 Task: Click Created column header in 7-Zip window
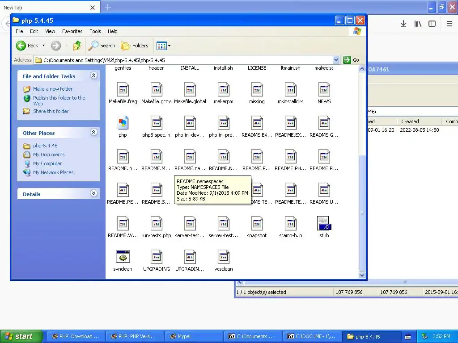pos(419,121)
